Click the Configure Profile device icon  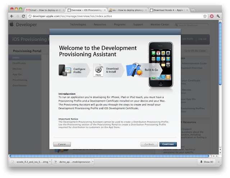pos(65,70)
